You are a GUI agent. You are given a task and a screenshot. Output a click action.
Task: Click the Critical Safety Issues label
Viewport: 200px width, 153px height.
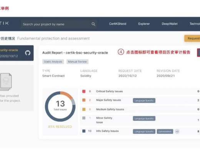(109, 91)
